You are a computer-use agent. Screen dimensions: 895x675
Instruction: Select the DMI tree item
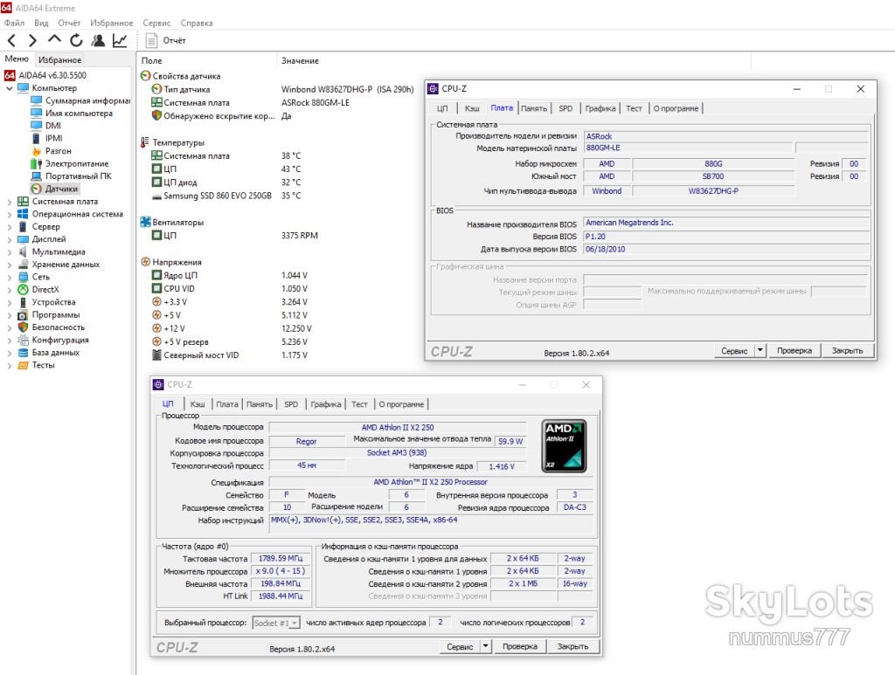(x=53, y=126)
